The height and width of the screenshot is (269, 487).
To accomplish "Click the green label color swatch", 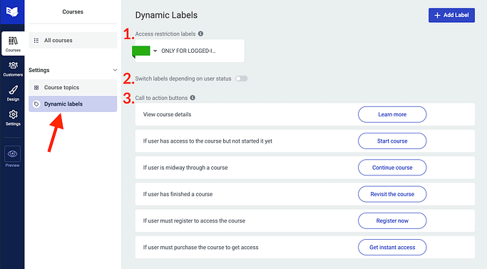I will tap(141, 51).
